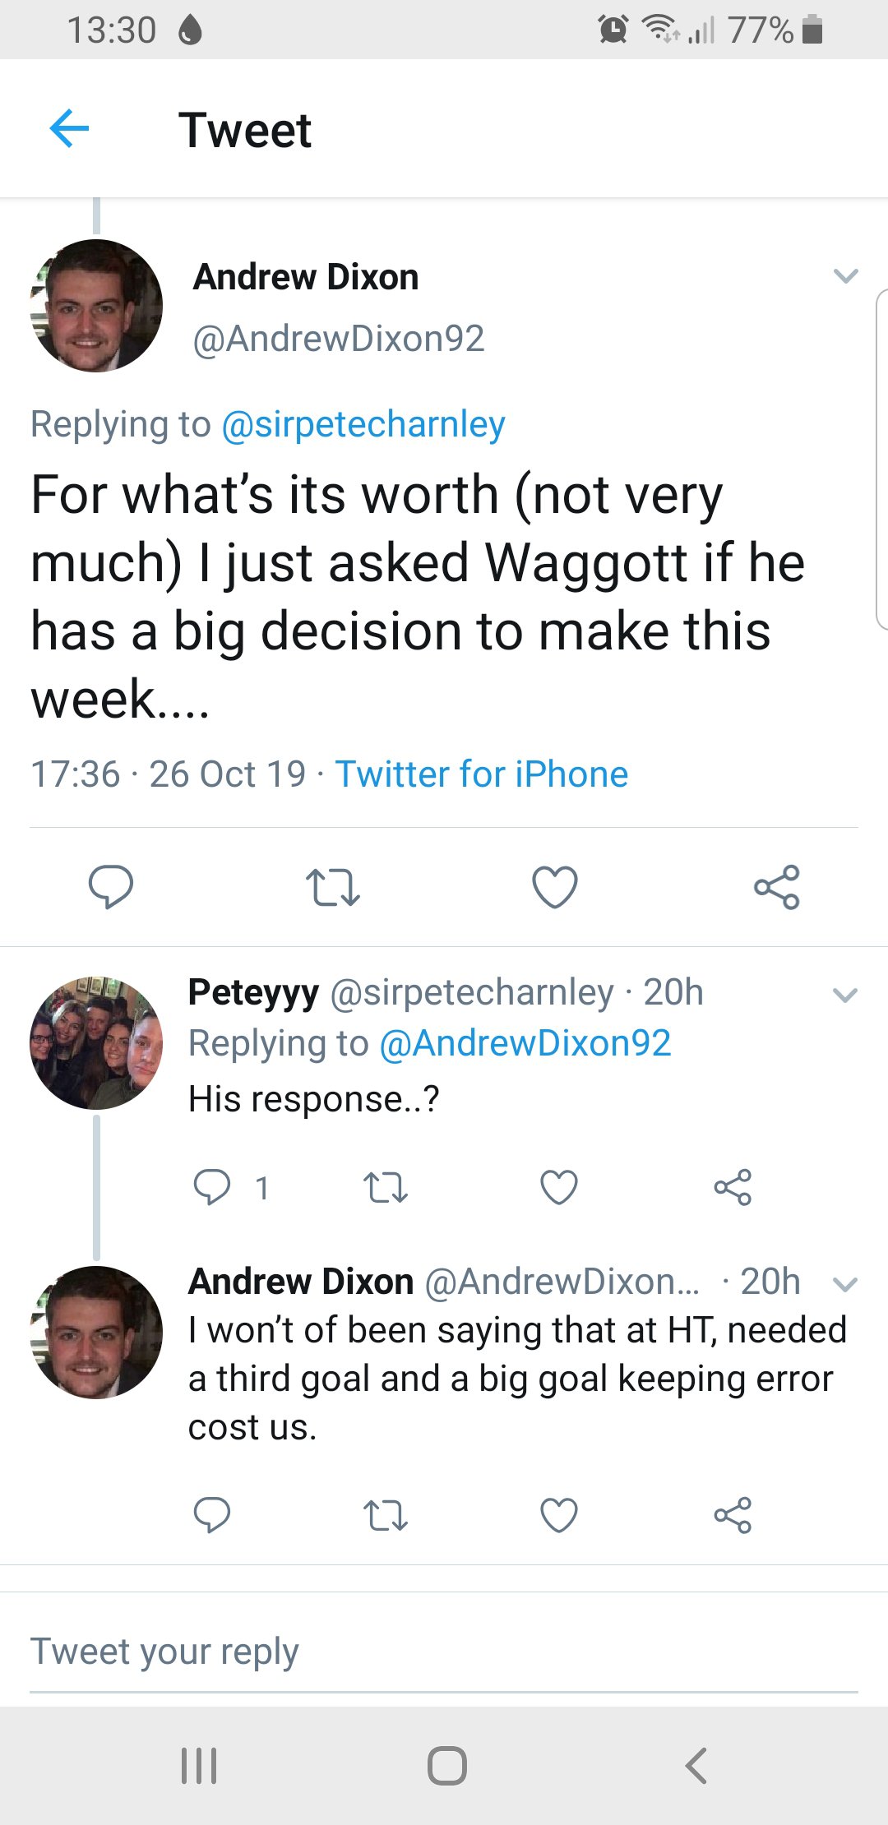888x1825 pixels.
Task: Tap the back arrow in the Tweet header
Action: [69, 129]
